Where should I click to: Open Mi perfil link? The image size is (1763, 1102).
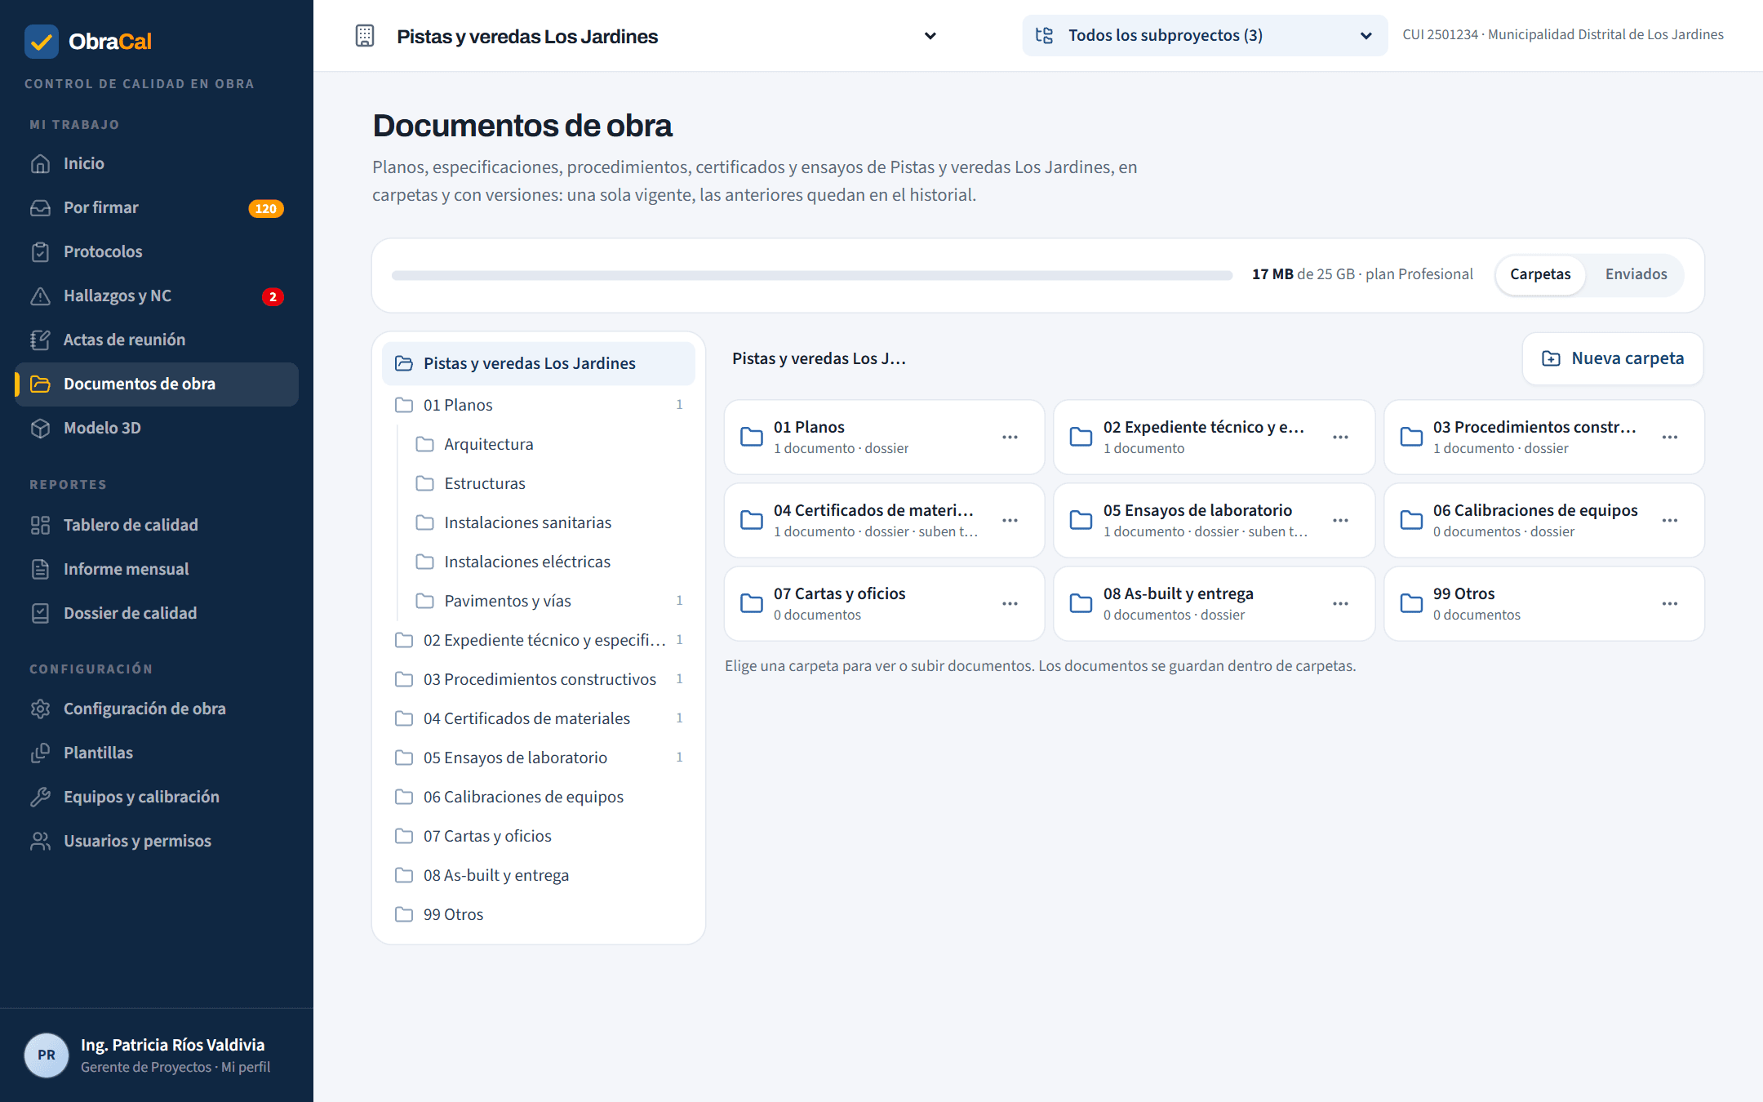pyautogui.click(x=246, y=1067)
